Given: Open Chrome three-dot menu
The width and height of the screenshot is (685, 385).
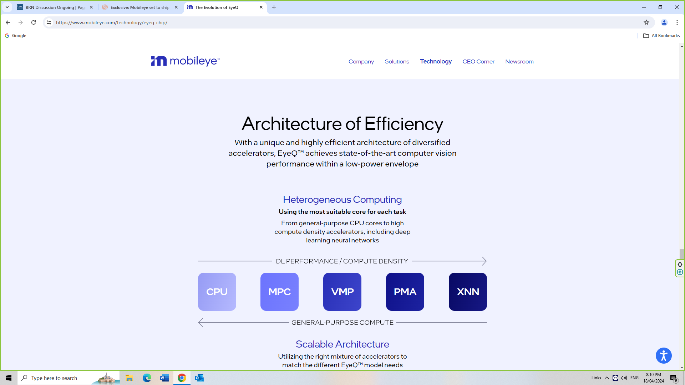Looking at the screenshot, I should click(x=677, y=22).
